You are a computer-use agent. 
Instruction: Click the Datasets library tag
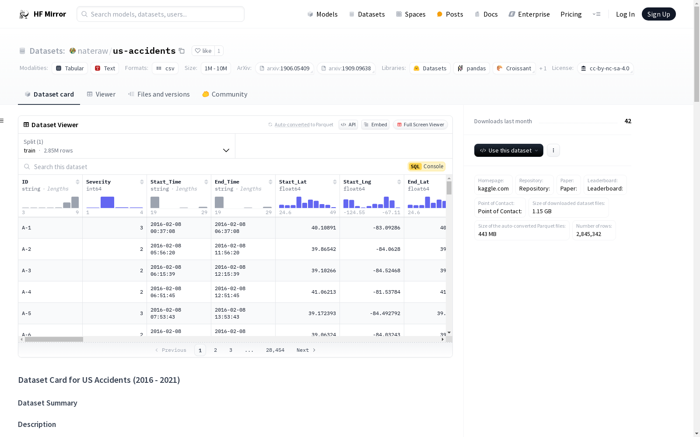point(430,68)
